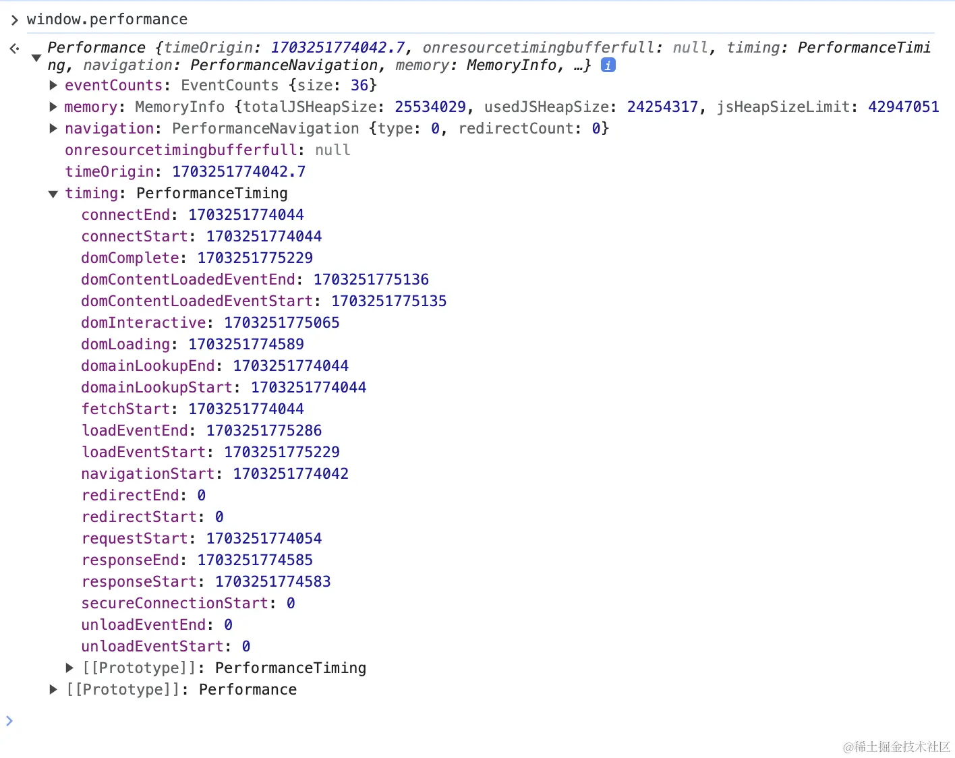Click the blue info icon after MemoryInfo
This screenshot has width=955, height=758.
[608, 65]
